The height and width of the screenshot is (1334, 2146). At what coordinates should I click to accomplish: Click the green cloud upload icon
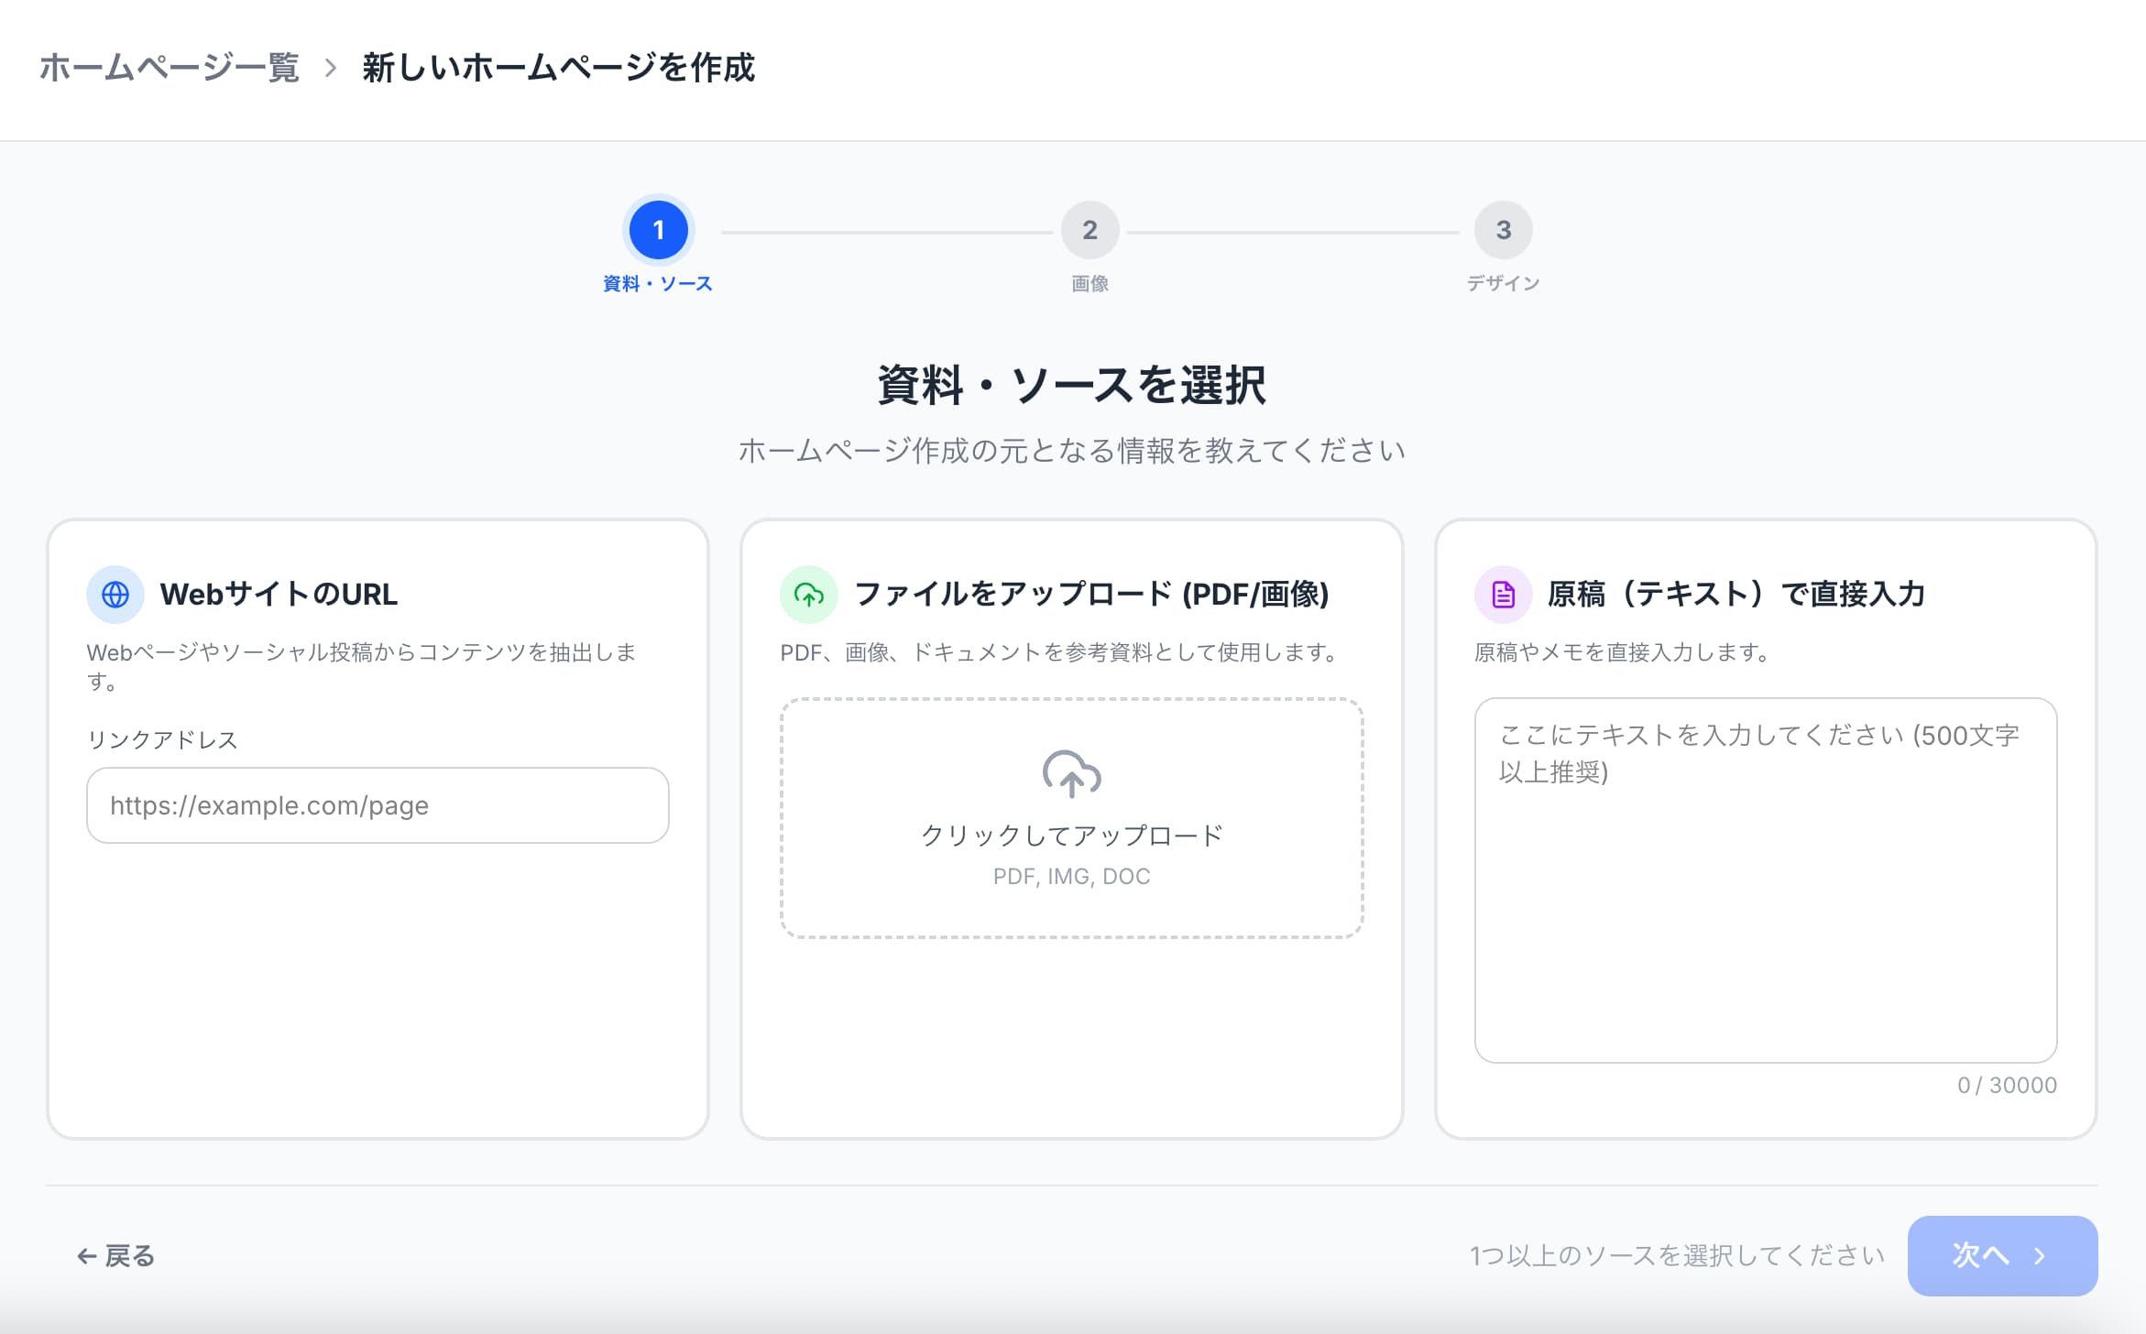point(808,595)
